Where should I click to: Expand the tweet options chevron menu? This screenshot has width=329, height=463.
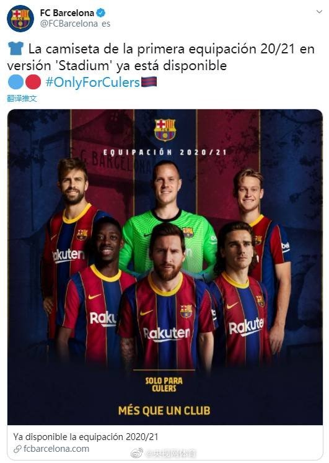coord(319,12)
